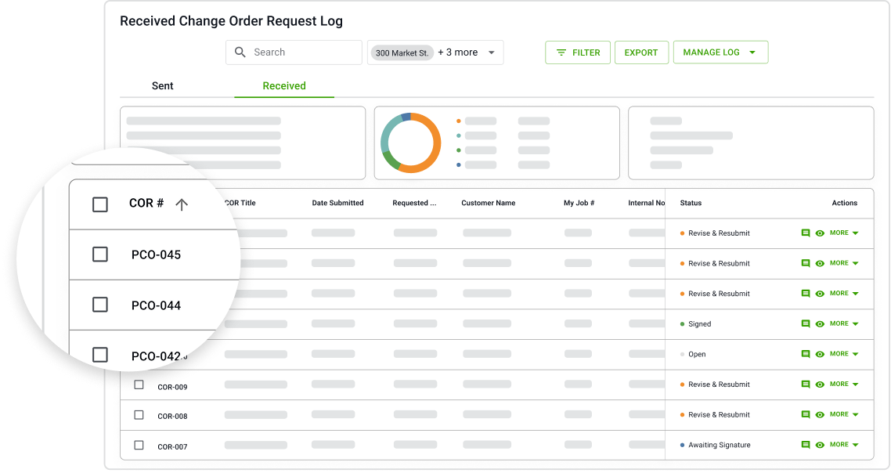
Task: View details with eye icon in Open row
Action: pos(820,355)
